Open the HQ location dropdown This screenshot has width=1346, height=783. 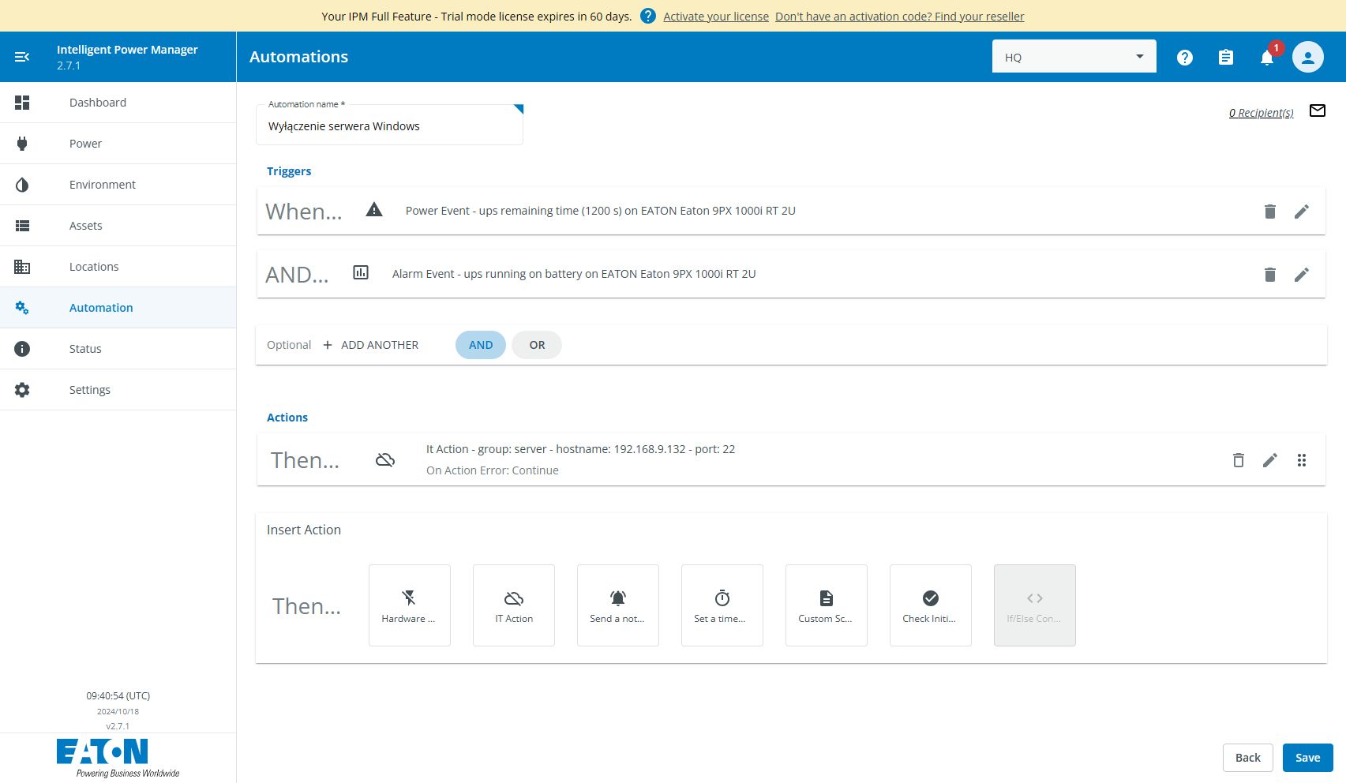click(1074, 57)
